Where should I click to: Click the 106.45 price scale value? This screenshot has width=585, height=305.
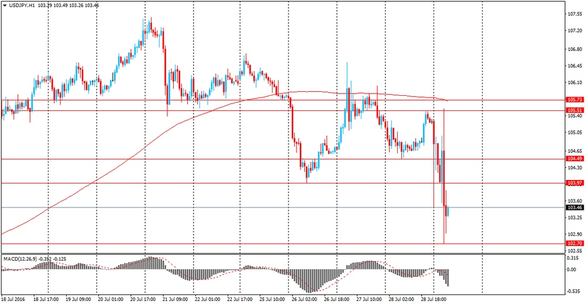(575, 67)
